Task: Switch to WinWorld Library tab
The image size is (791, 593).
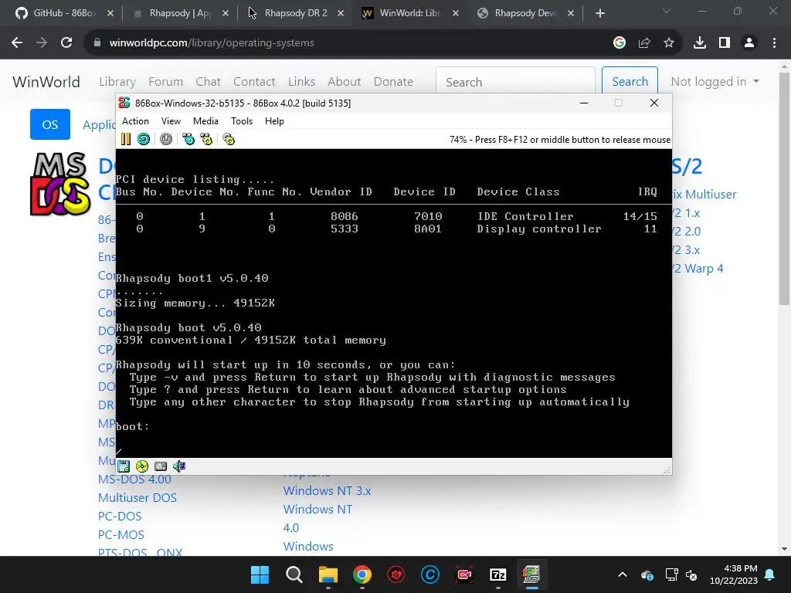Action: coord(409,13)
